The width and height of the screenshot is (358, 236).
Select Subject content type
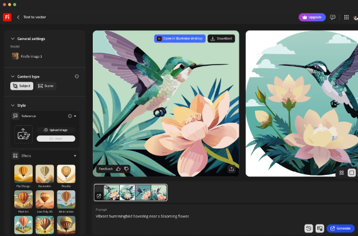point(22,86)
